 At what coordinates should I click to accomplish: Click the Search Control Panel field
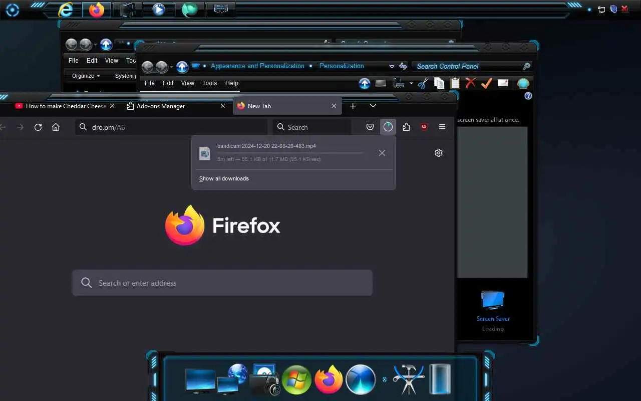pyautogui.click(x=471, y=66)
